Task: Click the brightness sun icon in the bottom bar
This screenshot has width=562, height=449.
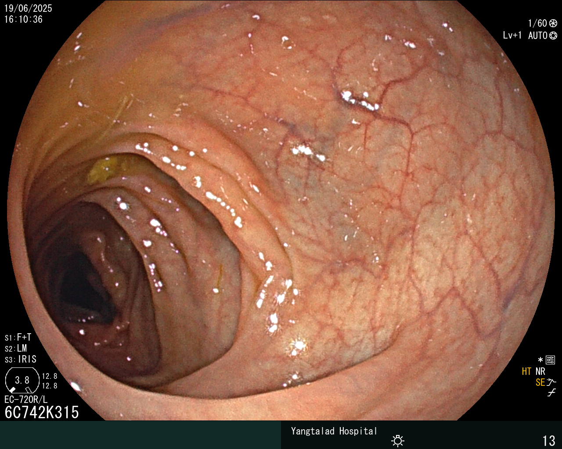Action: (x=398, y=440)
